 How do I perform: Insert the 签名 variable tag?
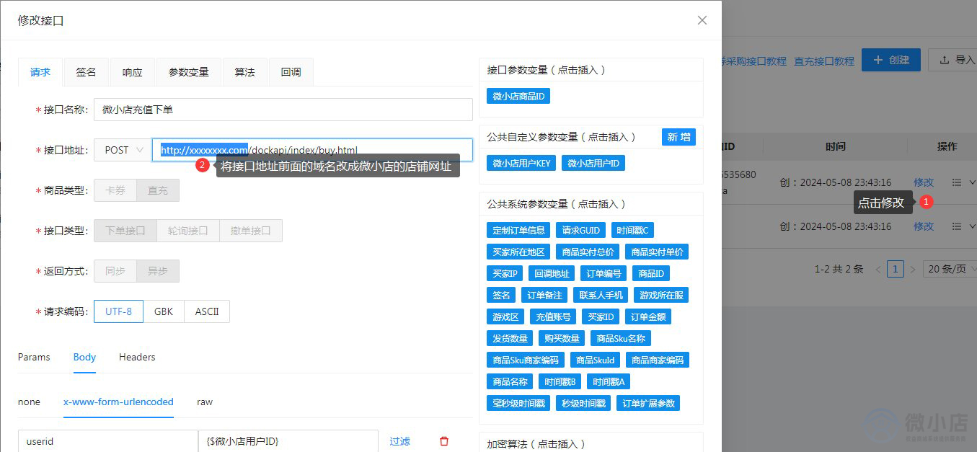point(501,295)
